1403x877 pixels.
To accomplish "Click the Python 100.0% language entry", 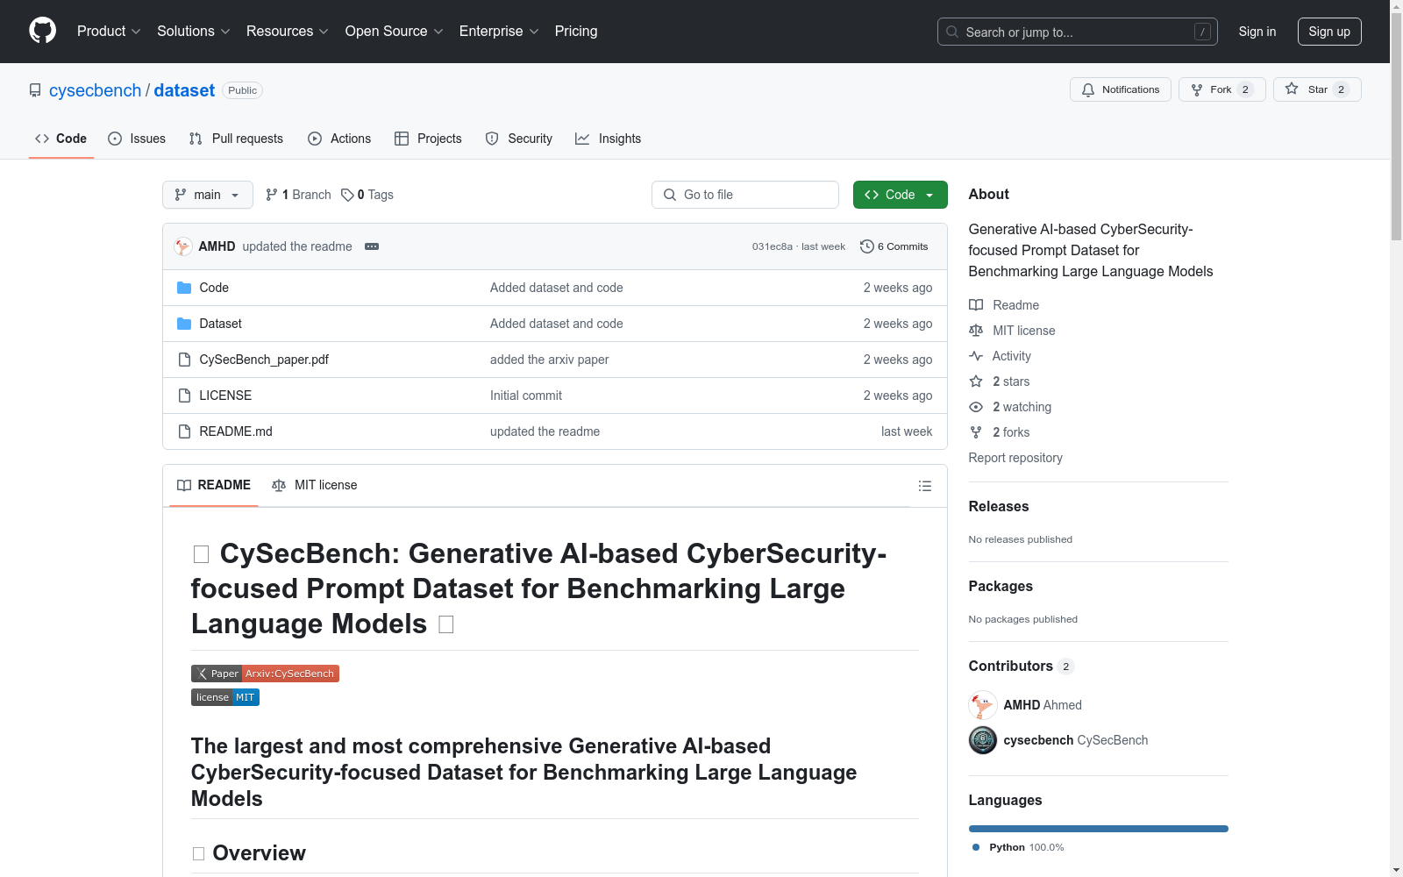I will 1018,847.
